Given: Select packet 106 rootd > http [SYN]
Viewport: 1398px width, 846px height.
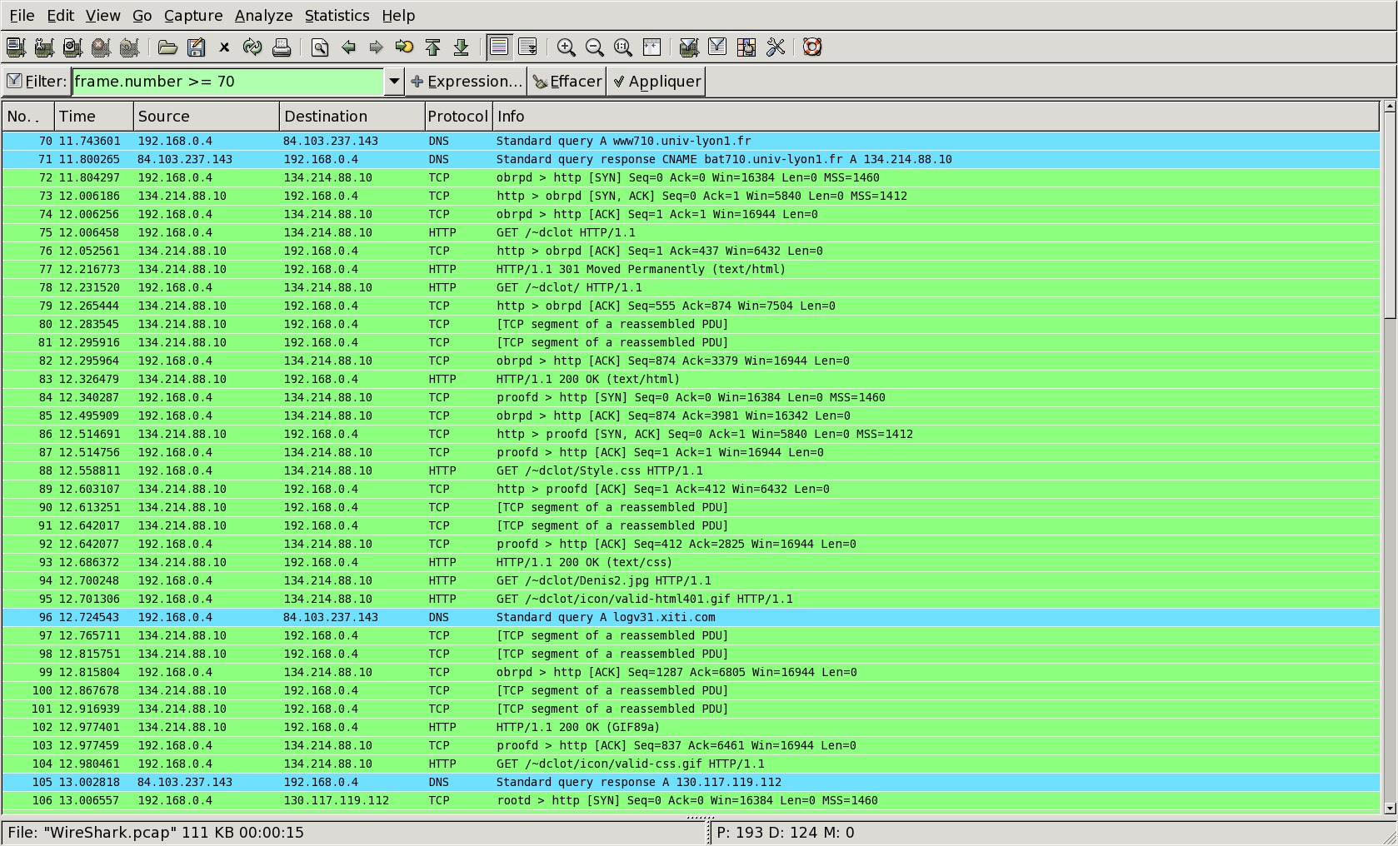Looking at the screenshot, I should coord(691,800).
